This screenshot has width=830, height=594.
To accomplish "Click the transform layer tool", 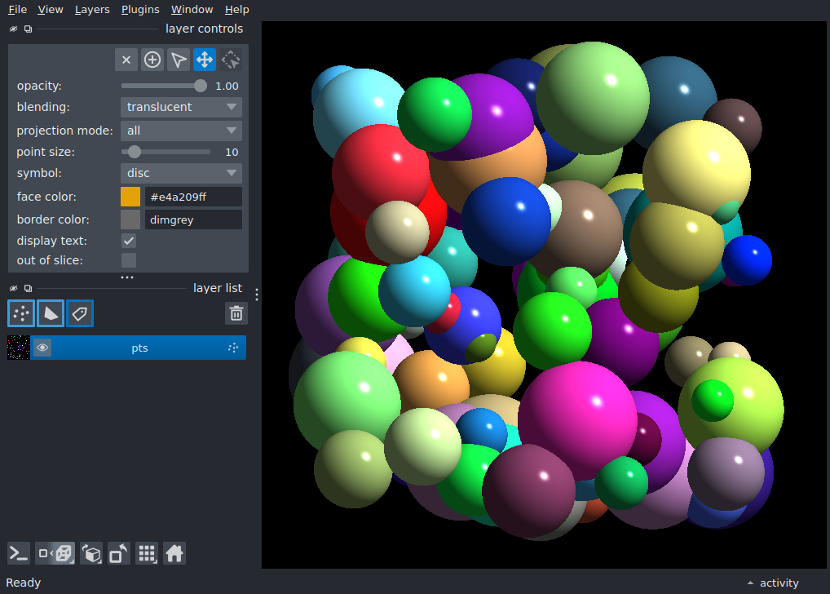I will pyautogui.click(x=231, y=60).
